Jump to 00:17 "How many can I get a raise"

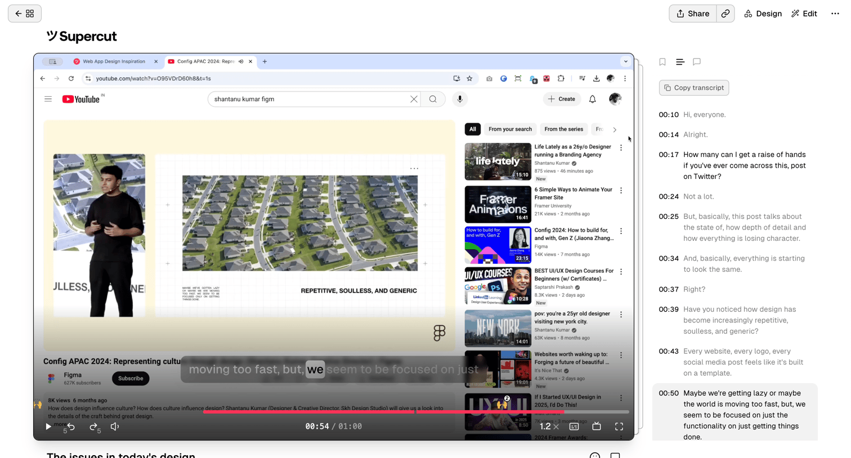point(735,165)
